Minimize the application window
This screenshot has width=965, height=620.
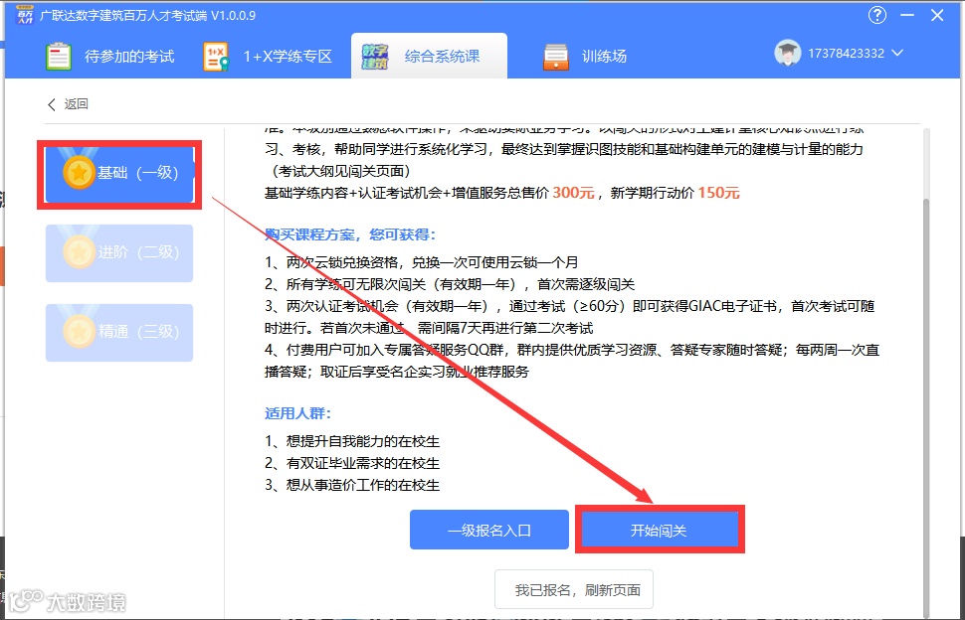(x=907, y=15)
